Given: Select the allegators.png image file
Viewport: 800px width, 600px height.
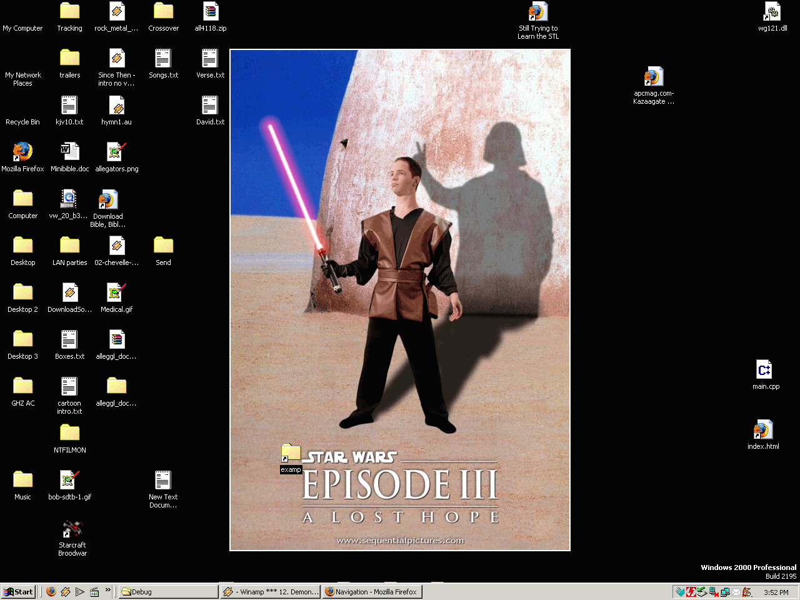Looking at the screenshot, I should tap(116, 152).
